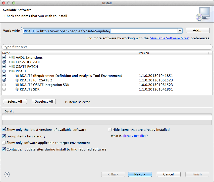Select the OSATE PATCH row label

pos(27,67)
